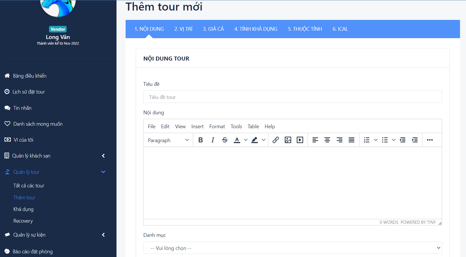Open the Khả dụng sidebar link
466x257 pixels.
(23, 209)
